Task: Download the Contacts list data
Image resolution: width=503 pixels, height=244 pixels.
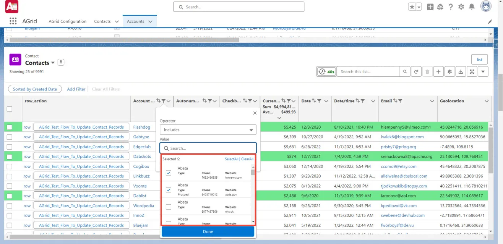Action: pyautogui.click(x=461, y=71)
